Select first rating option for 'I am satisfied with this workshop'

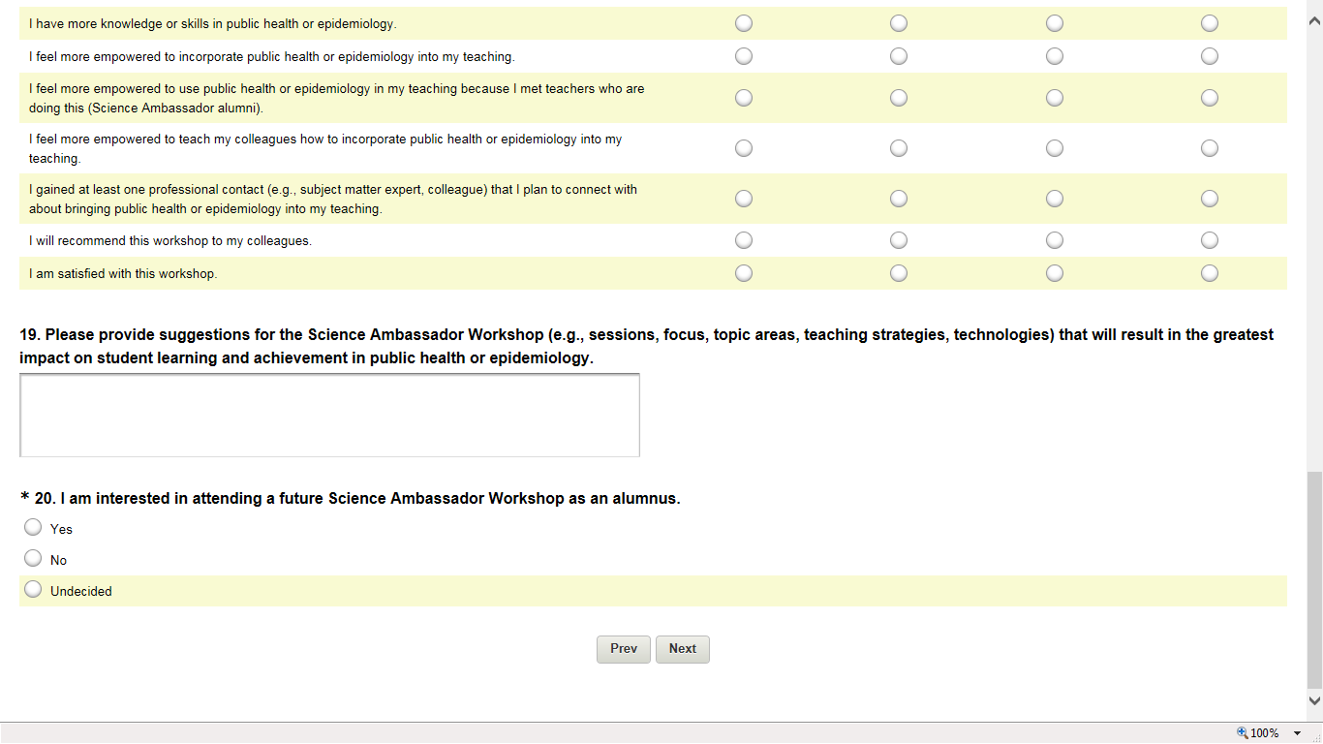(744, 273)
